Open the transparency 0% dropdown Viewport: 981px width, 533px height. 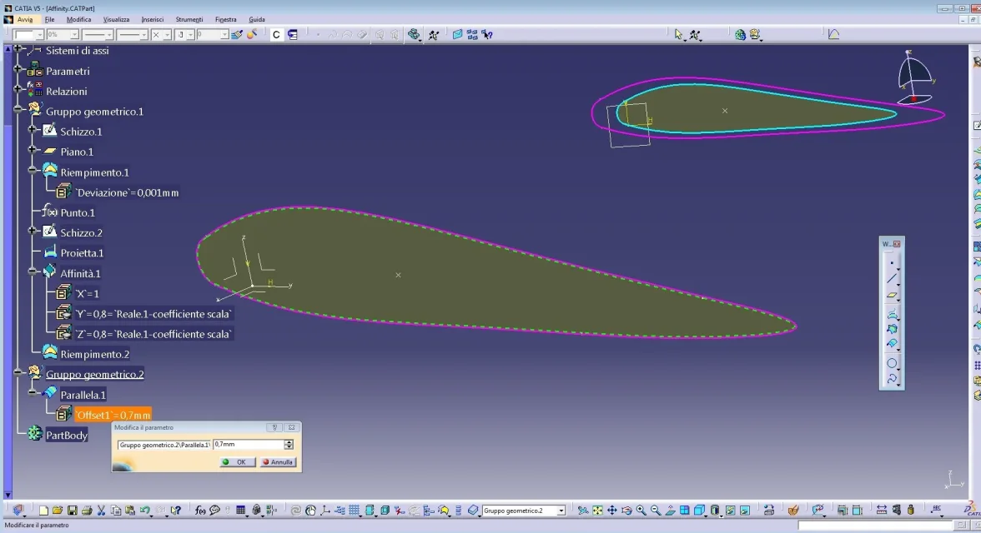click(74, 34)
